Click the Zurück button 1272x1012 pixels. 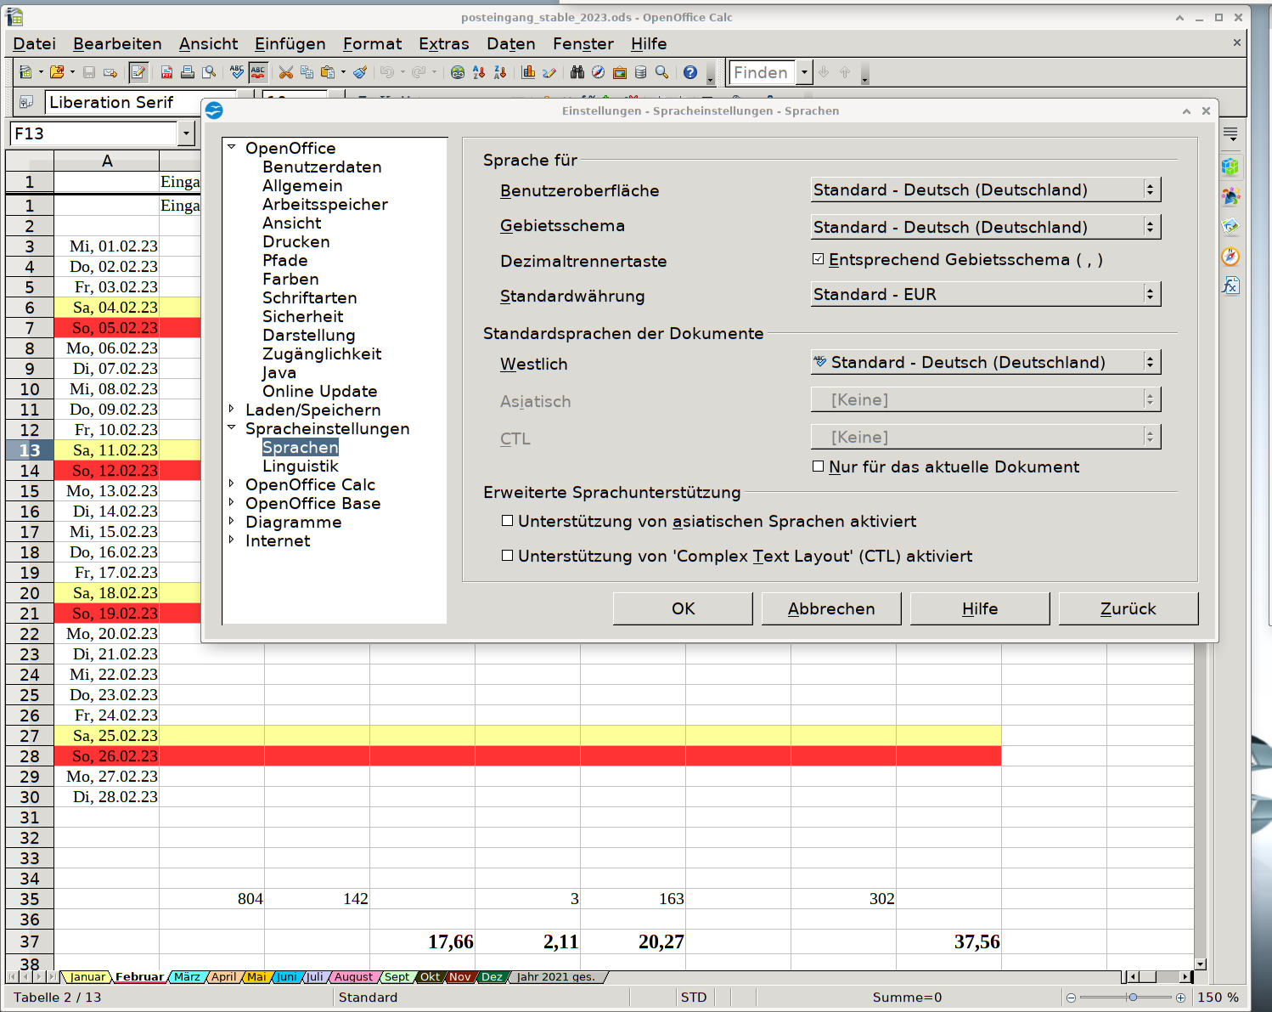(x=1128, y=608)
